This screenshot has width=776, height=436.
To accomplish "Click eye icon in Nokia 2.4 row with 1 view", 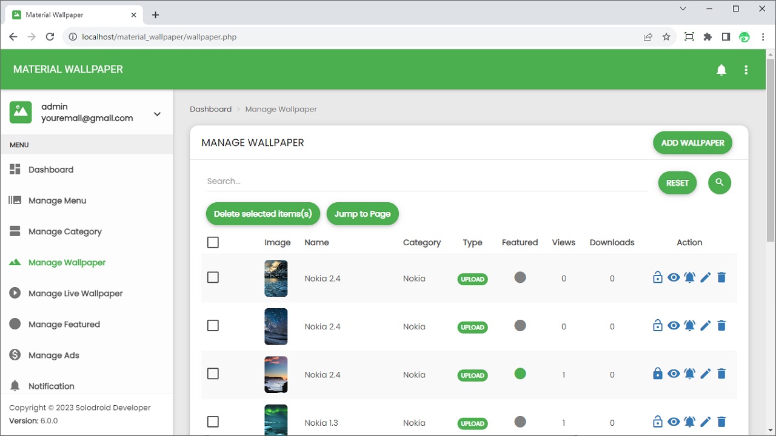I will pos(674,374).
